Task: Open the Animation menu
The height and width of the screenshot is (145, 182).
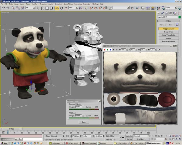Action: pyautogui.click(x=58, y=4)
